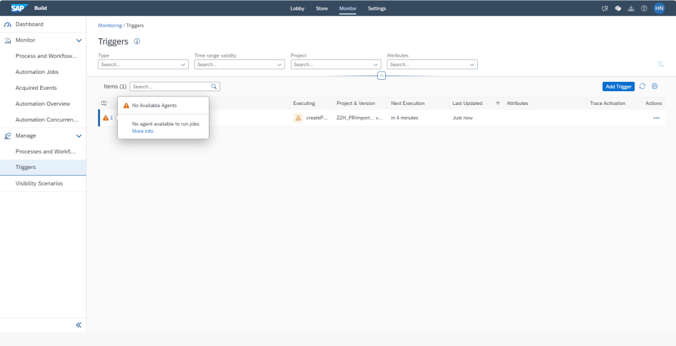This screenshot has height=346, width=676.
Task: Click the download icon in top bar
Action: [630, 9]
